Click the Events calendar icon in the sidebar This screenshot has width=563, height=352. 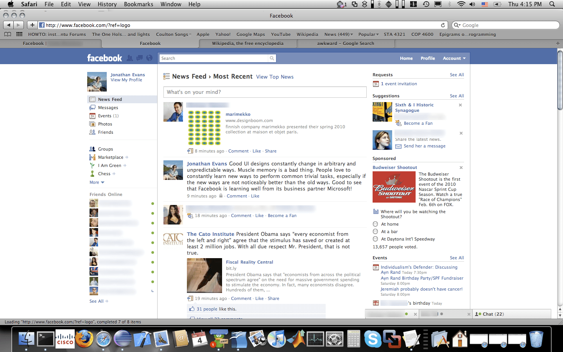point(92,116)
